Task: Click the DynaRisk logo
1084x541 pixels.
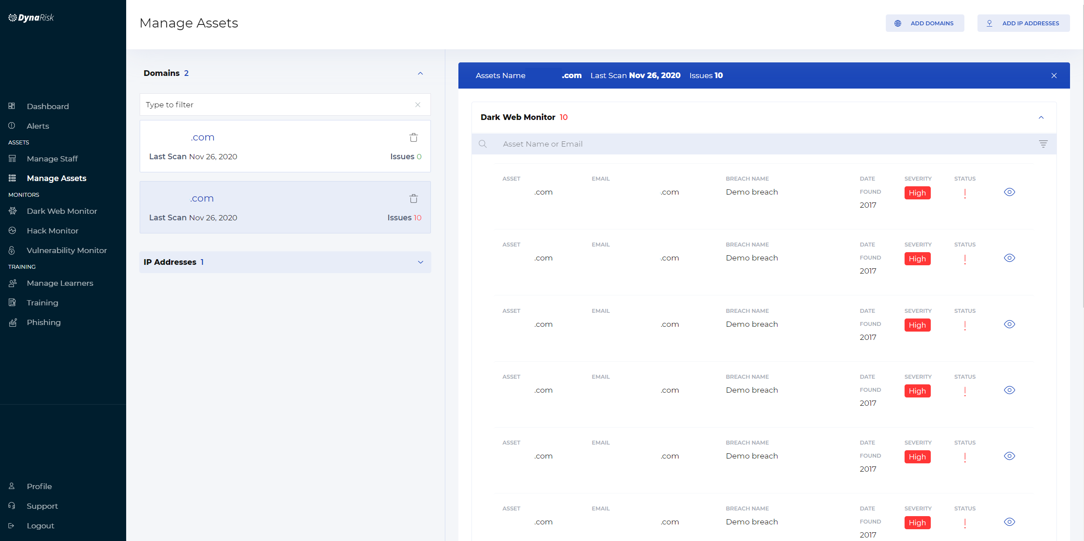Action: tap(31, 18)
